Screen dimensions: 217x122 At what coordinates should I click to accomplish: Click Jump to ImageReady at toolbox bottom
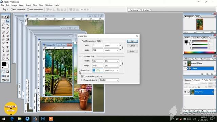point(5,80)
